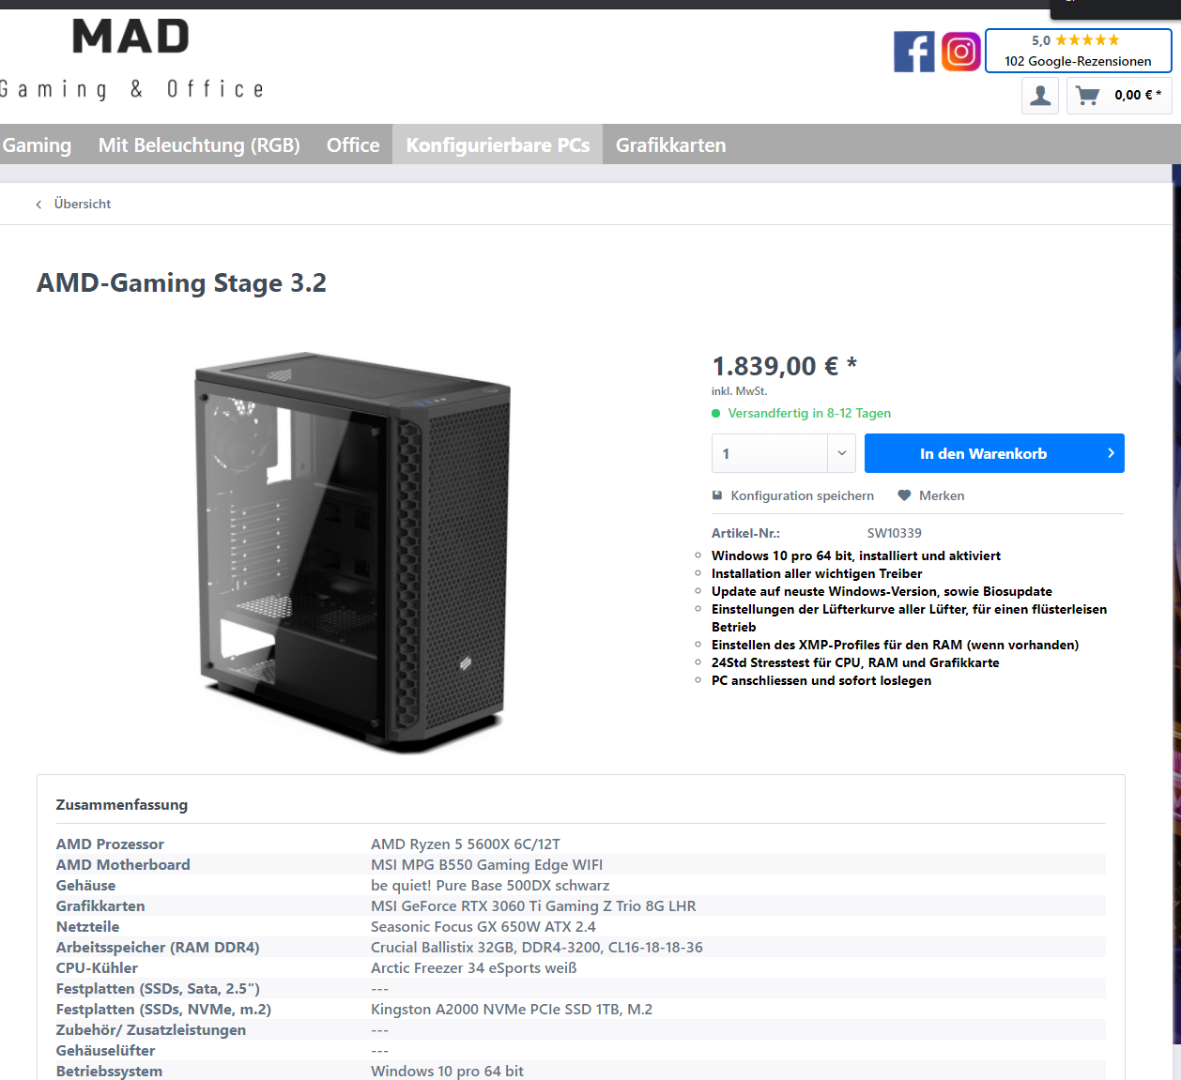
Task: Click the Konfiguration speichern disk icon
Action: coord(717,495)
